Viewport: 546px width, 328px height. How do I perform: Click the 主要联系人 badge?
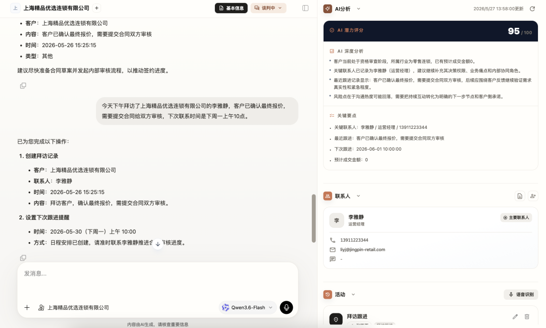[516, 218]
